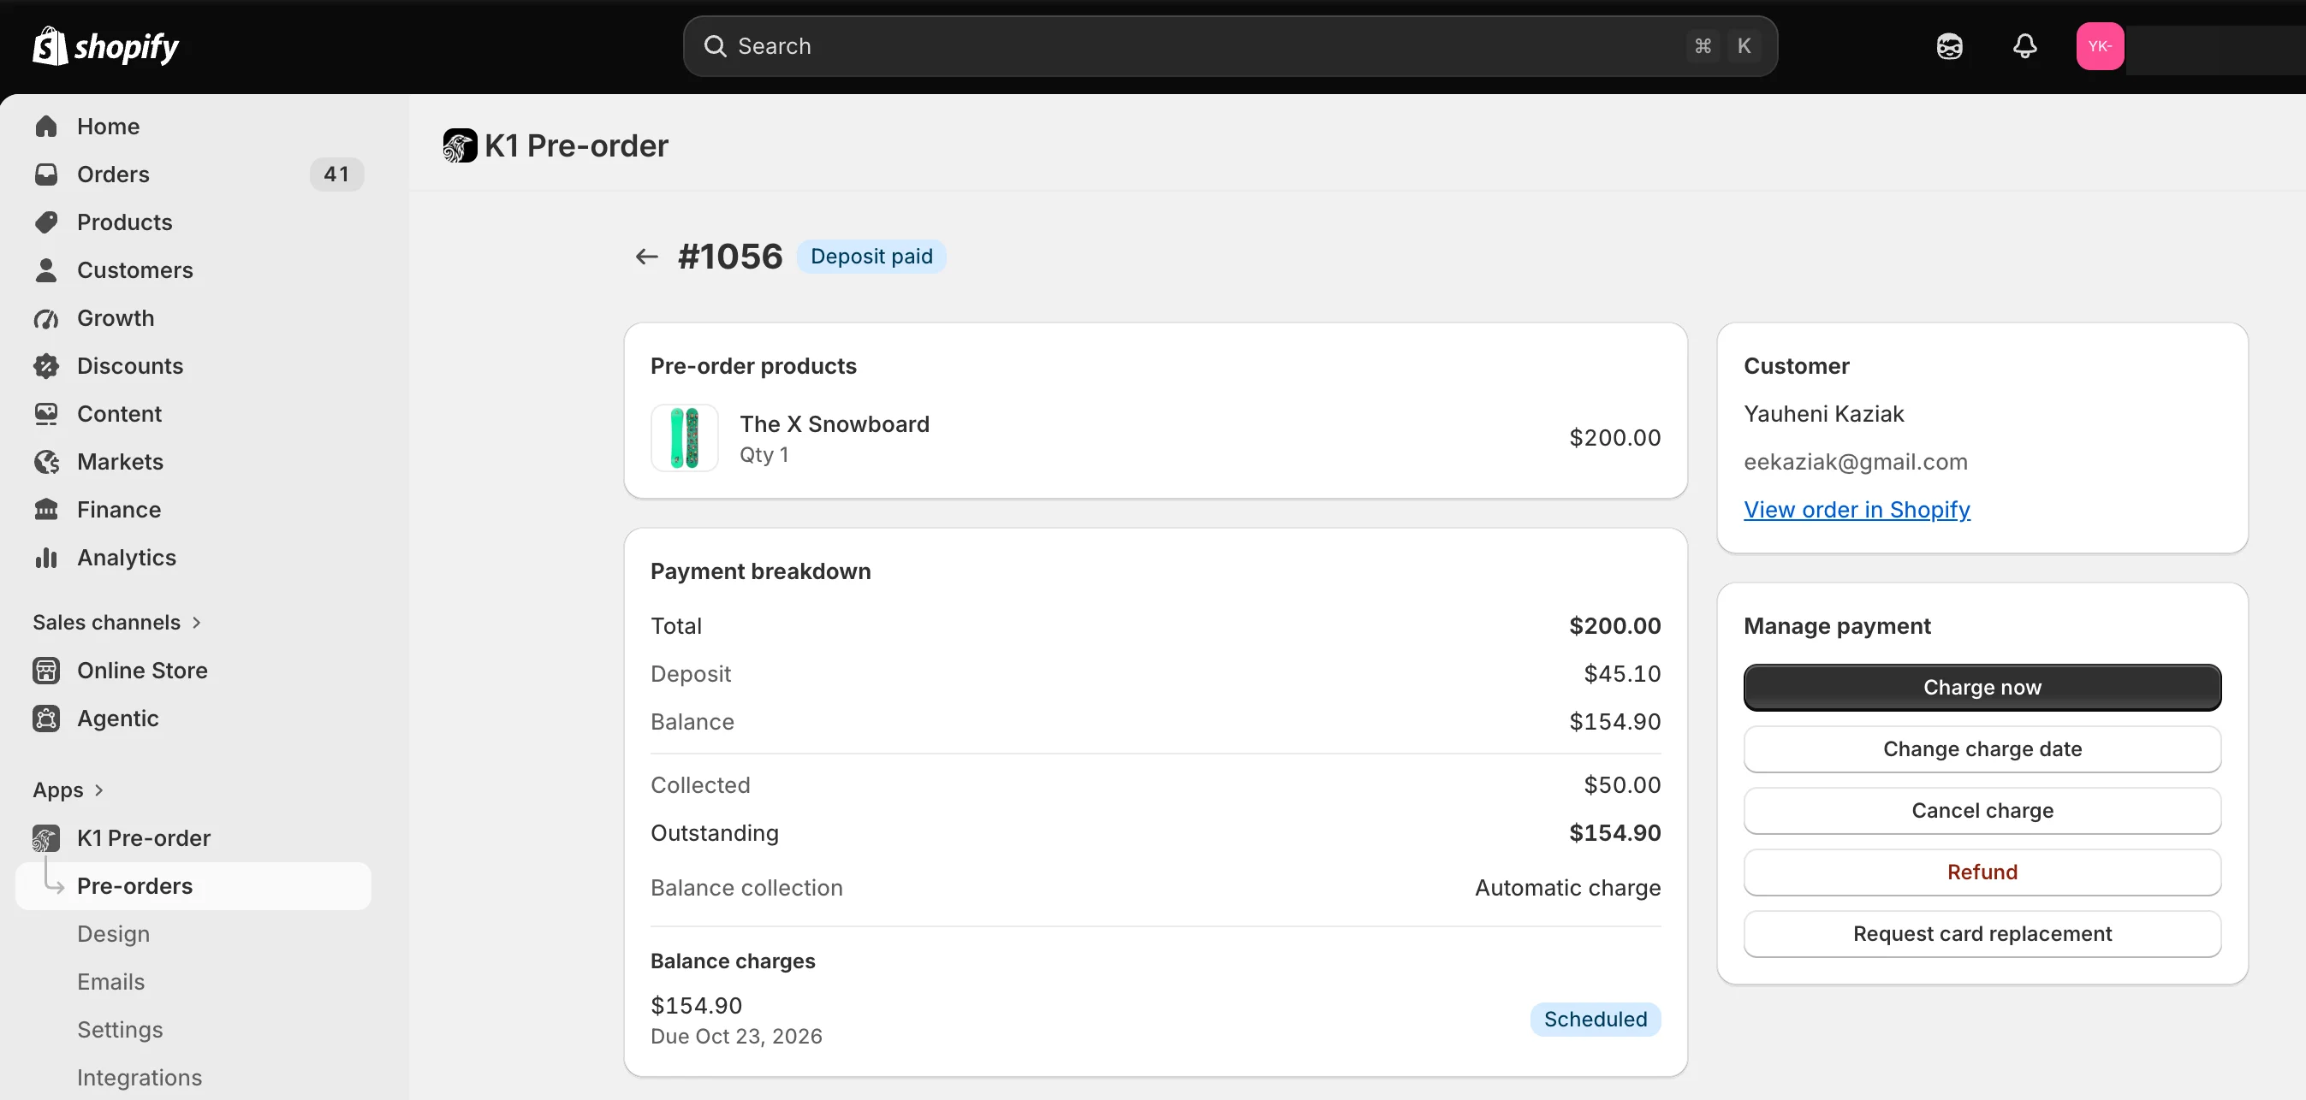Click the Markets globe icon
This screenshot has height=1100, width=2306.
(x=46, y=461)
